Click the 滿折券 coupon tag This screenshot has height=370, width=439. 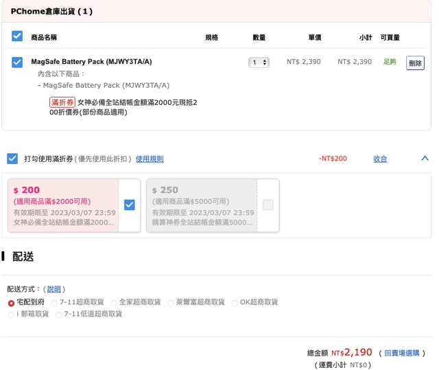coord(62,102)
